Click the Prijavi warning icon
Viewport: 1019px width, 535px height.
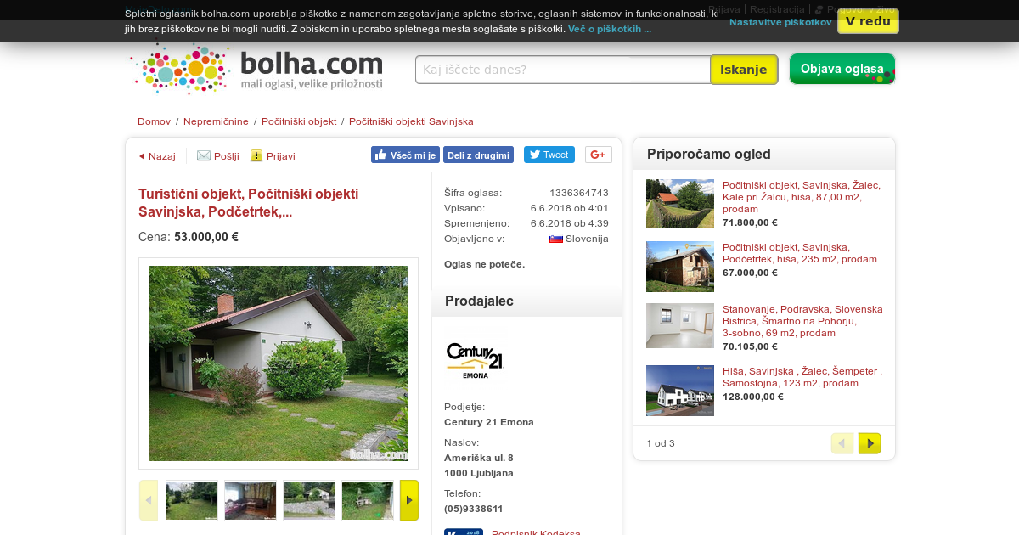(256, 155)
